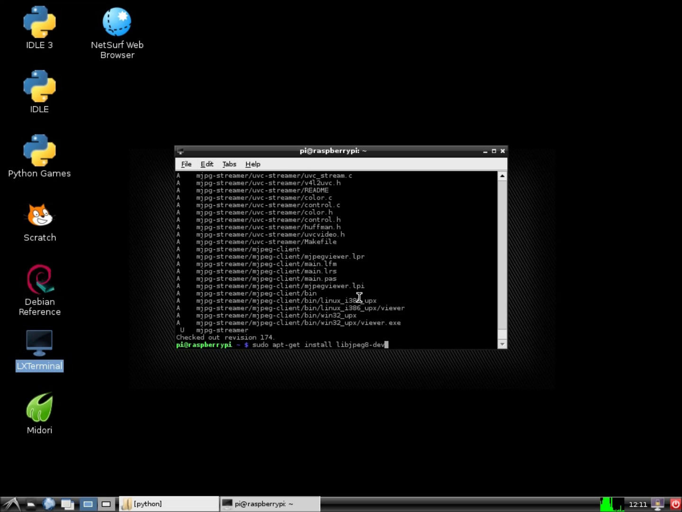Screen dimensions: 682x512
Task: Click the pi@raspberrypi taskbar button
Action: (x=270, y=504)
